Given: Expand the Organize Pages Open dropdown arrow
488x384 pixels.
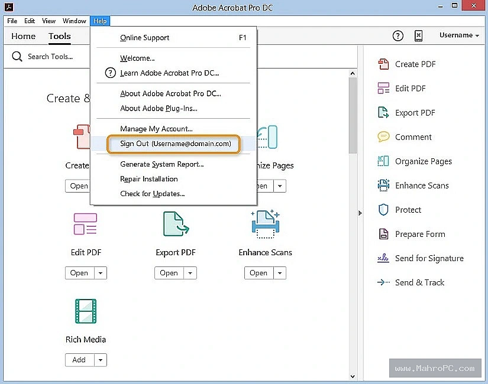Looking at the screenshot, I should click(x=280, y=186).
